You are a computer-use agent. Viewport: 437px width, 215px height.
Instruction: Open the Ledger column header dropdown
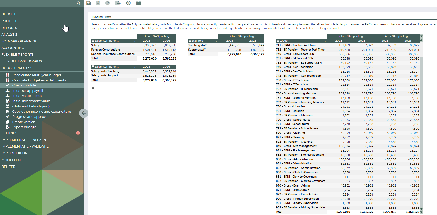325,41
